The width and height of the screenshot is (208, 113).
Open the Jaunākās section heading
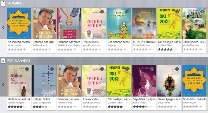pos(15,3)
